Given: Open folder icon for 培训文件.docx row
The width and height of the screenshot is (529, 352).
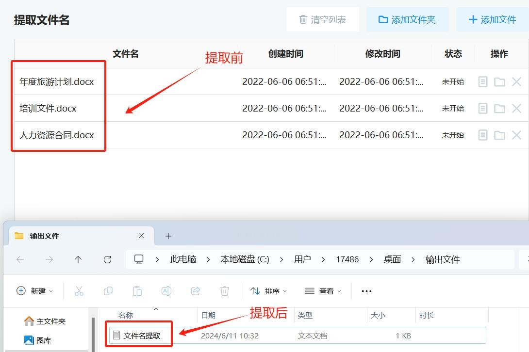Looking at the screenshot, I should pos(500,109).
